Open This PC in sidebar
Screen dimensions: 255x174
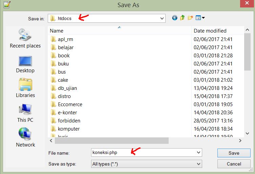[25, 113]
